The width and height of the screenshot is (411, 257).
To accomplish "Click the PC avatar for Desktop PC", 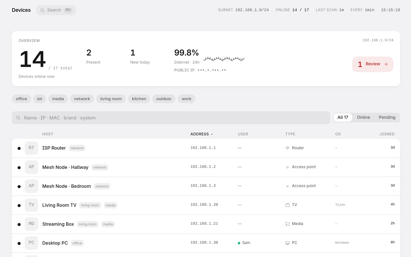I will pyautogui.click(x=31, y=243).
